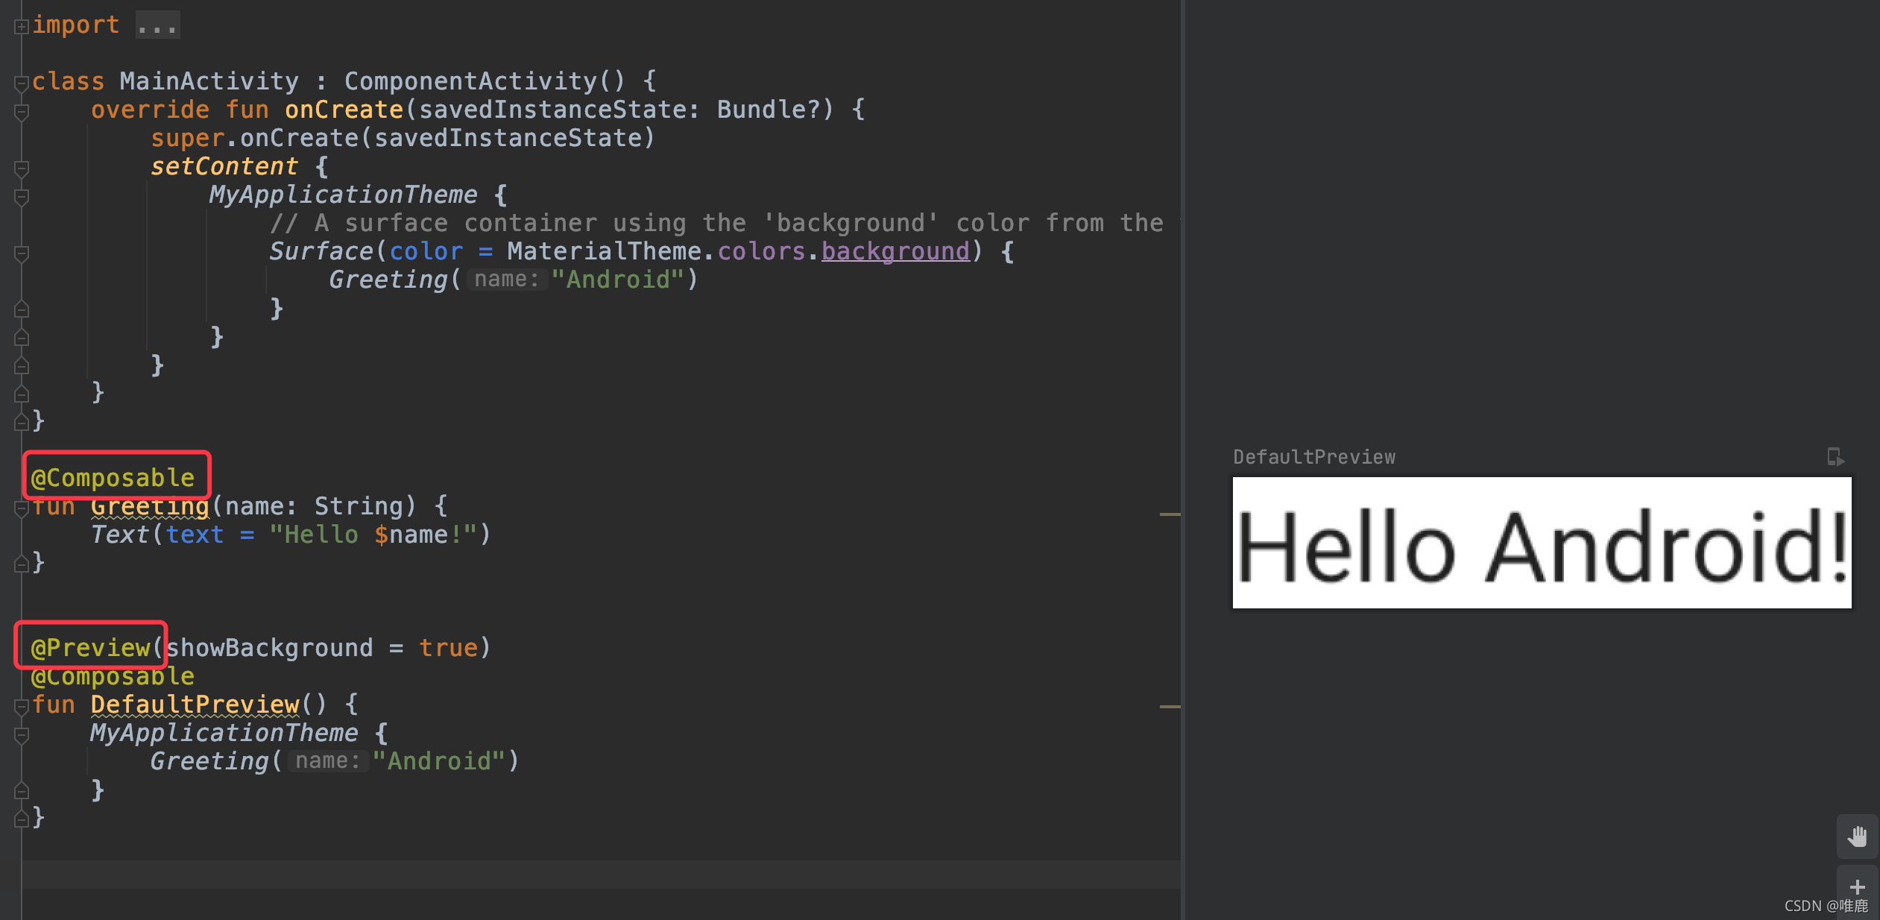Click the super keyword

click(x=187, y=138)
